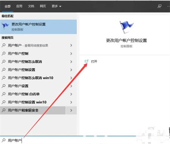
Task: Switch to the 全部 tab
Action: click(x=8, y=6)
